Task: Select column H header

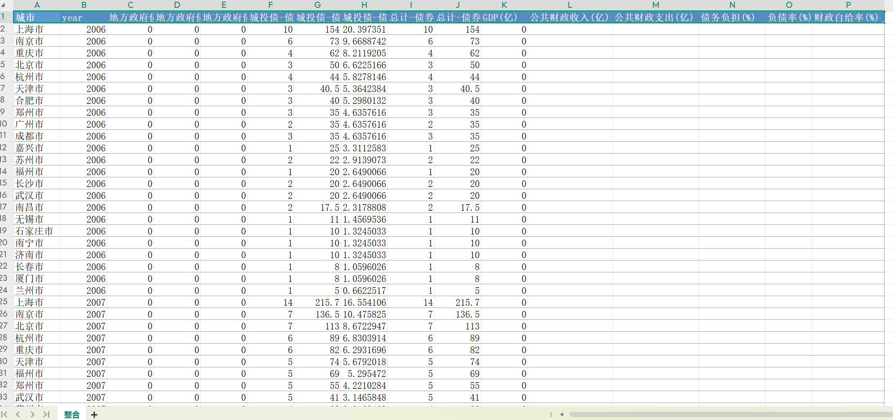Action: coord(364,5)
